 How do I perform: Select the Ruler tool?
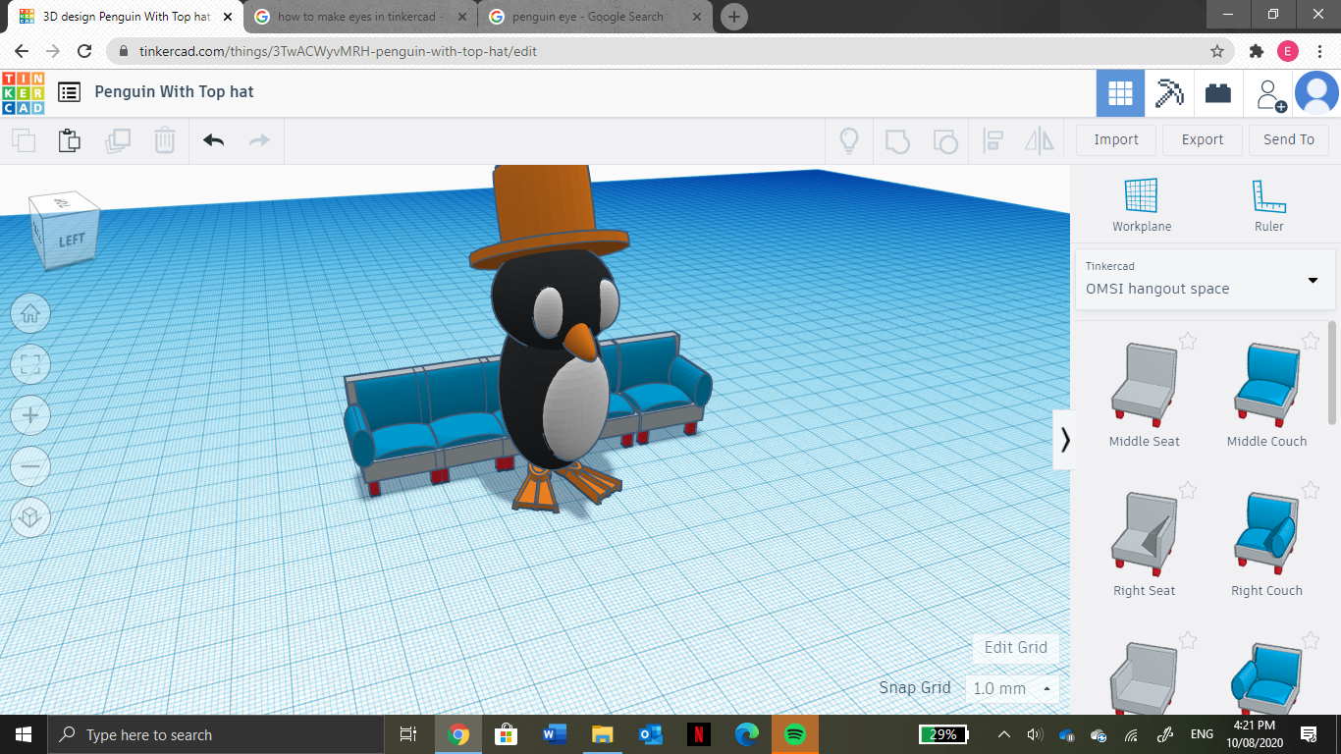[x=1268, y=205]
